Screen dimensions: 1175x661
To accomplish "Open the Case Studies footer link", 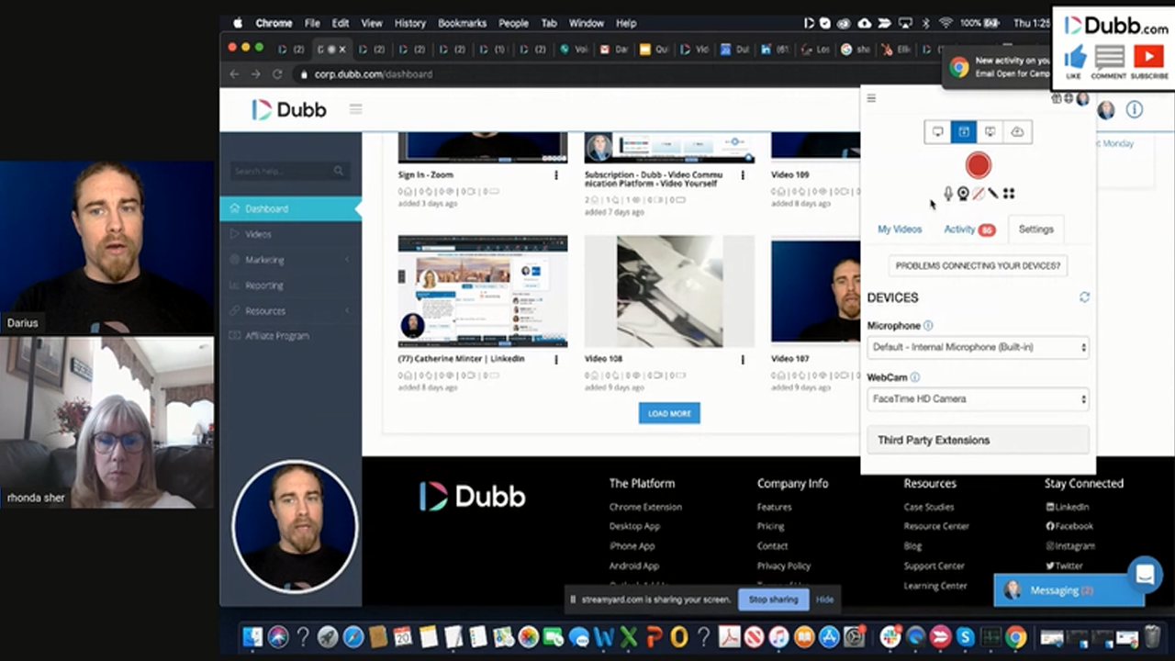I will coord(928,507).
